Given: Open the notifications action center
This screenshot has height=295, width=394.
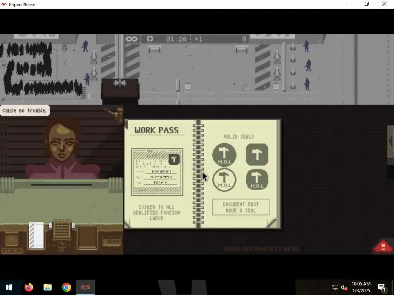Looking at the screenshot, I should coord(382,287).
